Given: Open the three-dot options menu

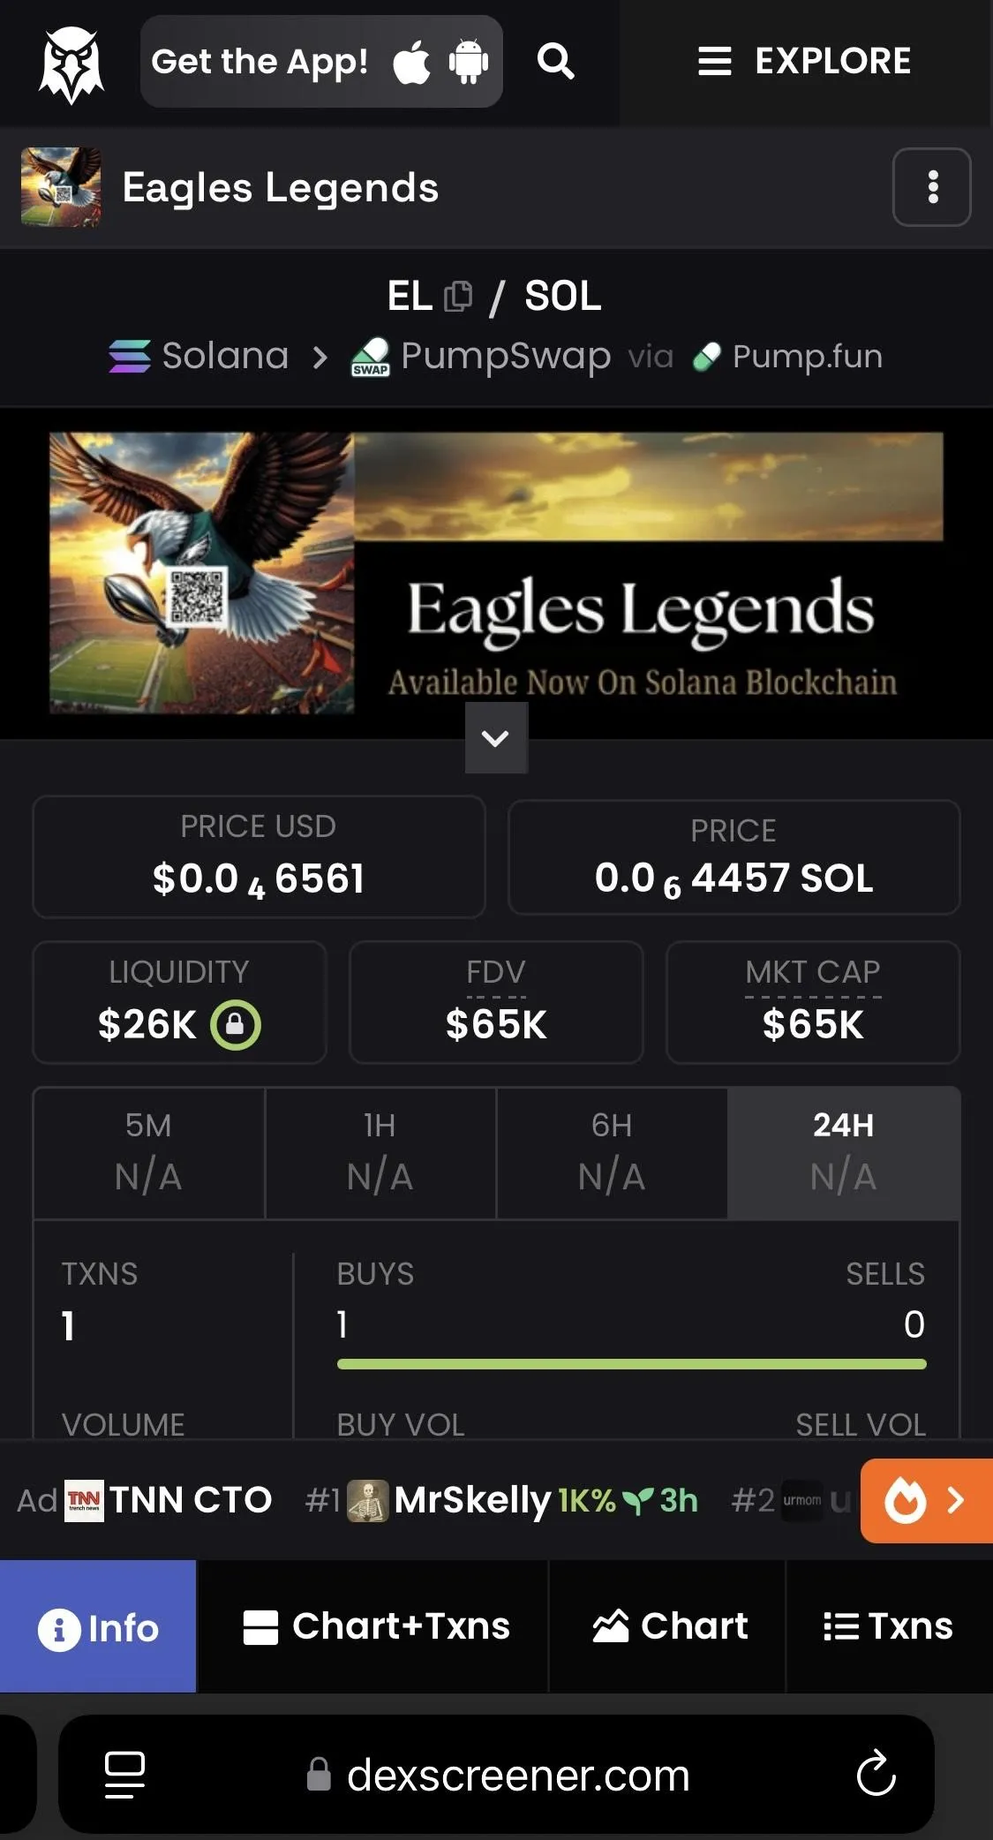Looking at the screenshot, I should (932, 187).
